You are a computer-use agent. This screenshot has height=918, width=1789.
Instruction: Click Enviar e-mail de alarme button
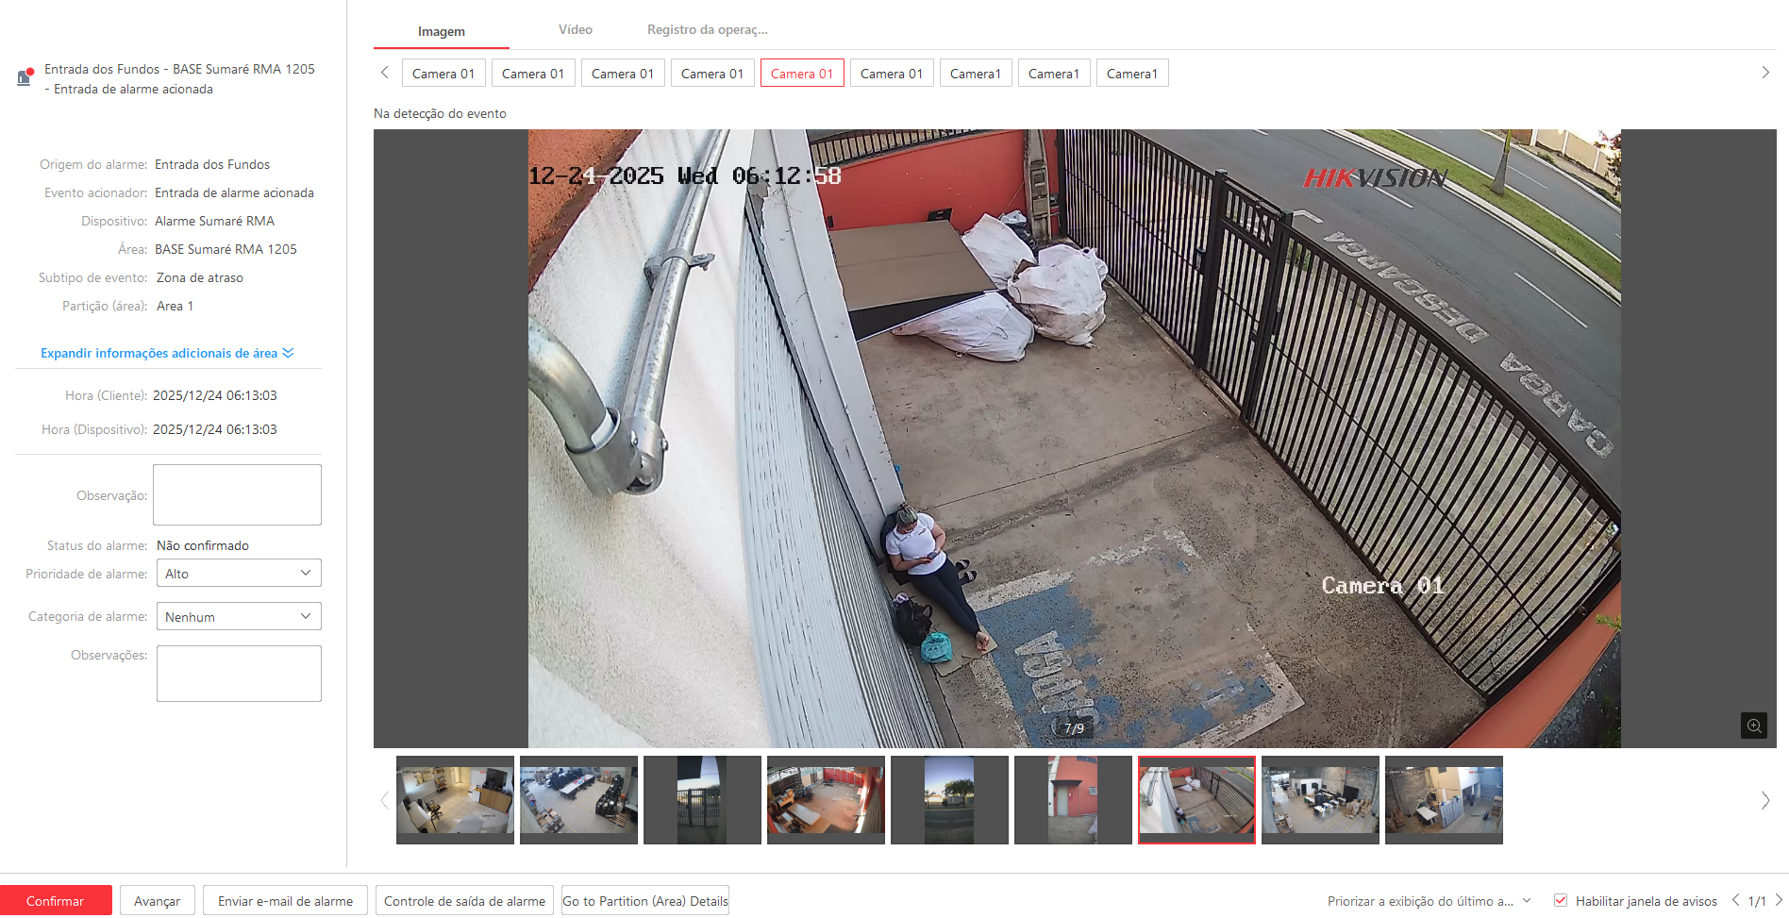(285, 901)
